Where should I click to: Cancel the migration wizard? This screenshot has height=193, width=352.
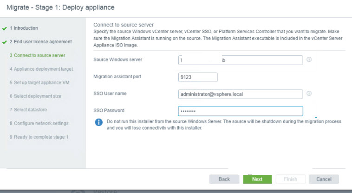tap(324, 179)
